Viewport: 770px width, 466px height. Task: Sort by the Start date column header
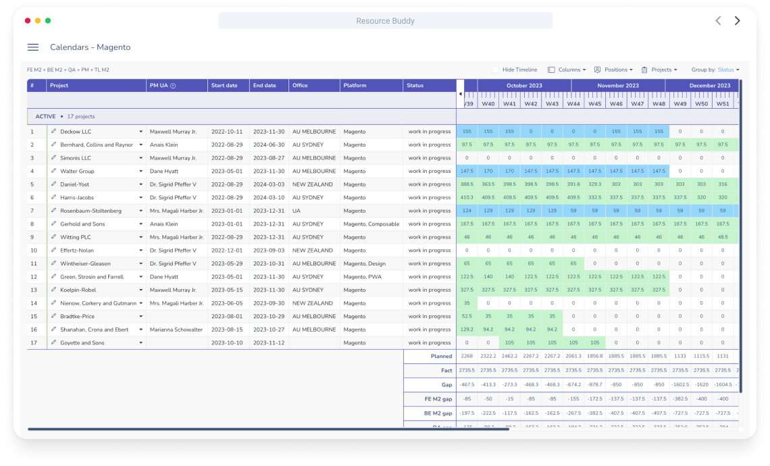(224, 86)
